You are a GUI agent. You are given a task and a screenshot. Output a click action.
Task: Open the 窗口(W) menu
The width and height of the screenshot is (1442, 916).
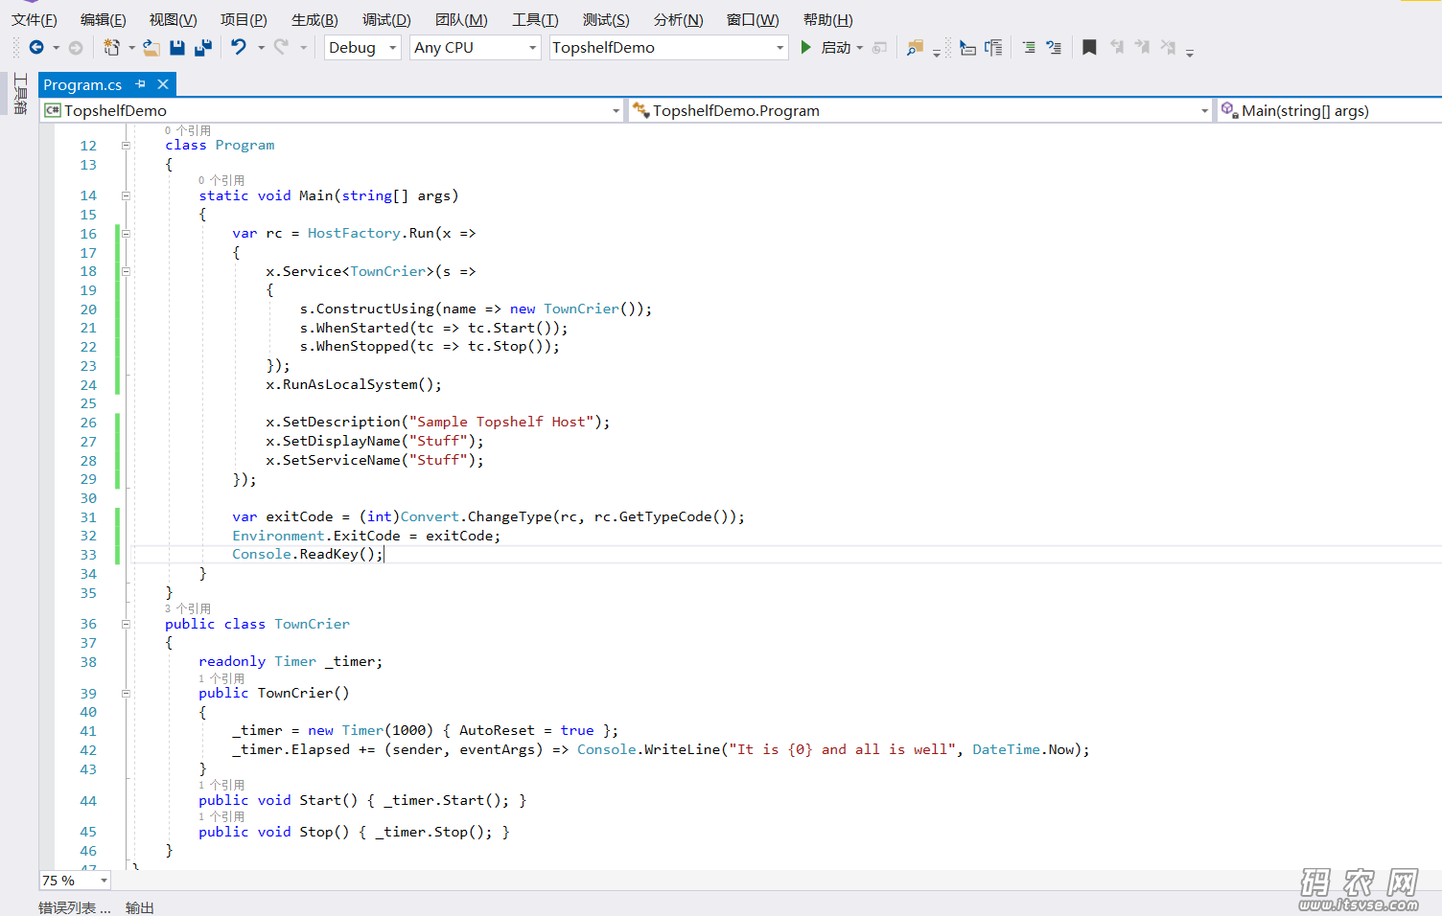pos(753,19)
